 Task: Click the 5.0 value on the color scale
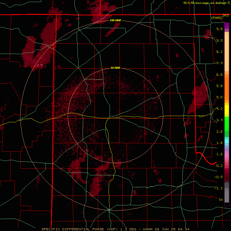pos(219,97)
